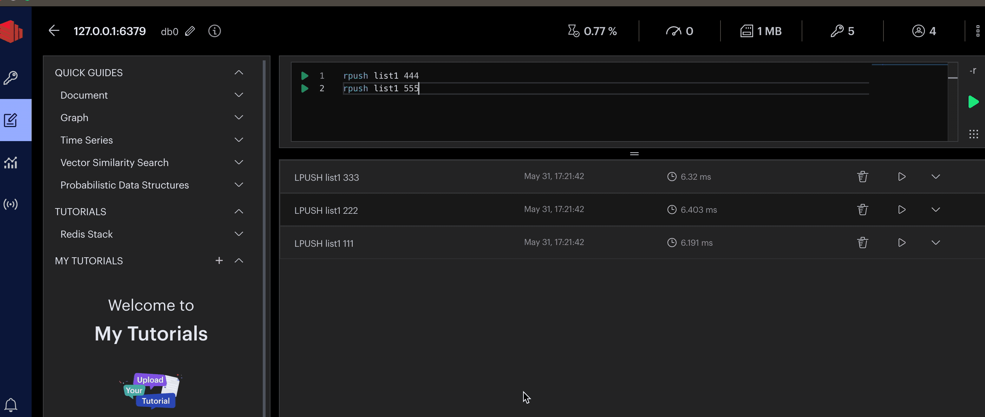
Task: Expand the Redis Stack tutorial
Action: click(x=239, y=234)
